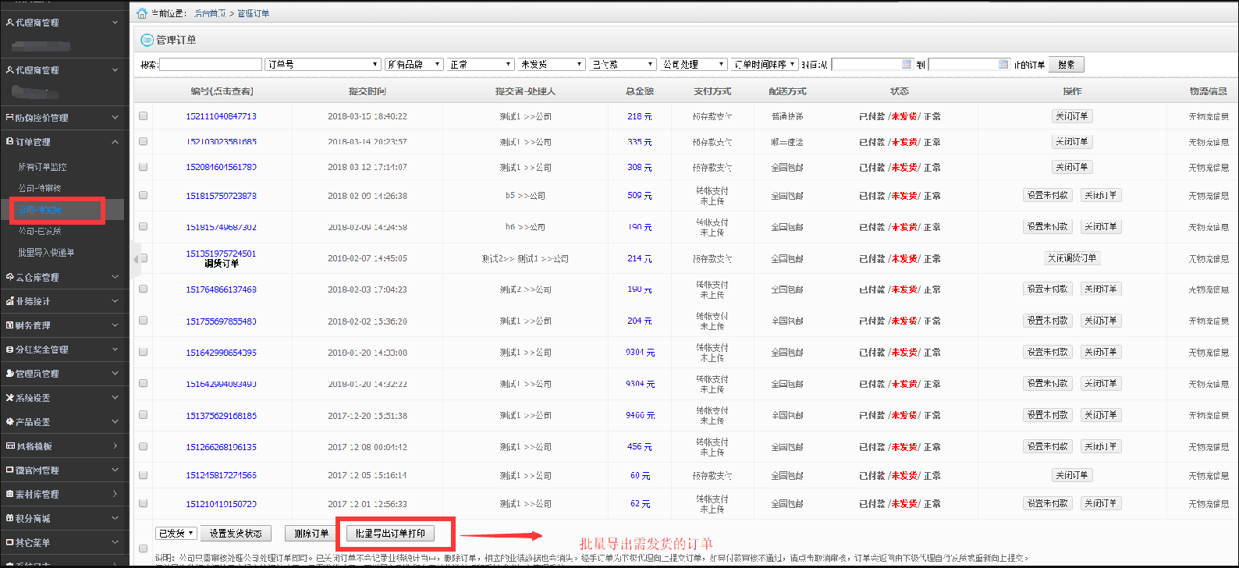Check the box for order 152111040847713

pos(143,116)
